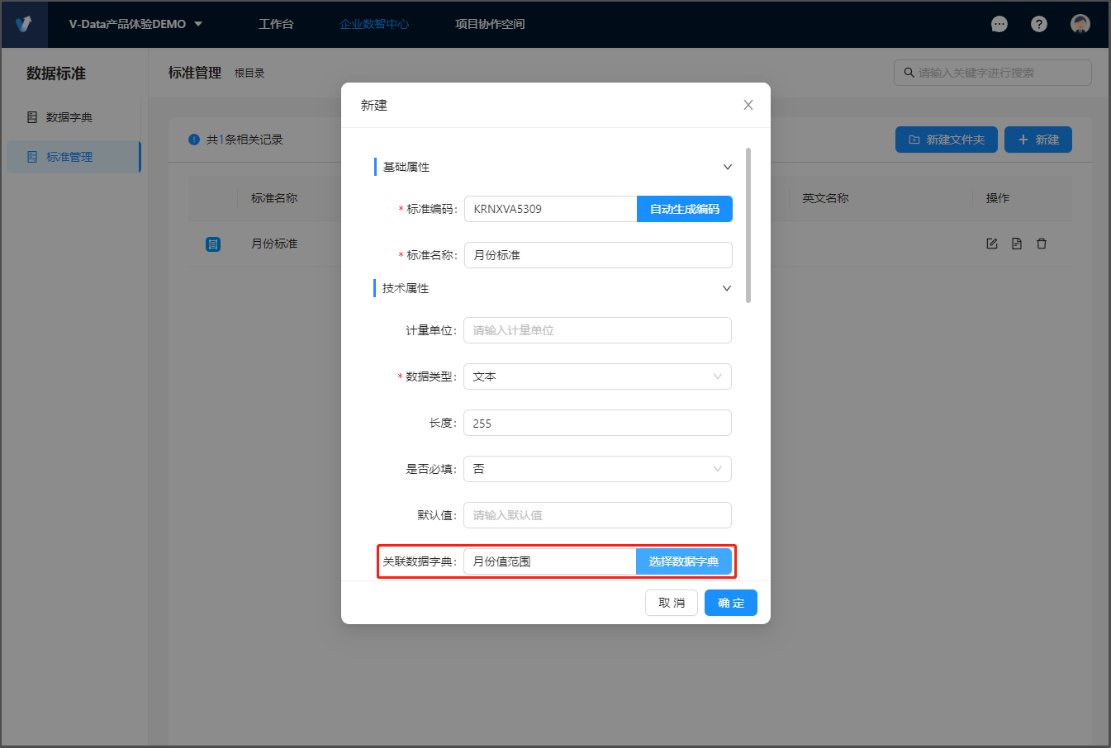Open the 项目协作空间 menu item
This screenshot has width=1111, height=748.
tap(490, 24)
